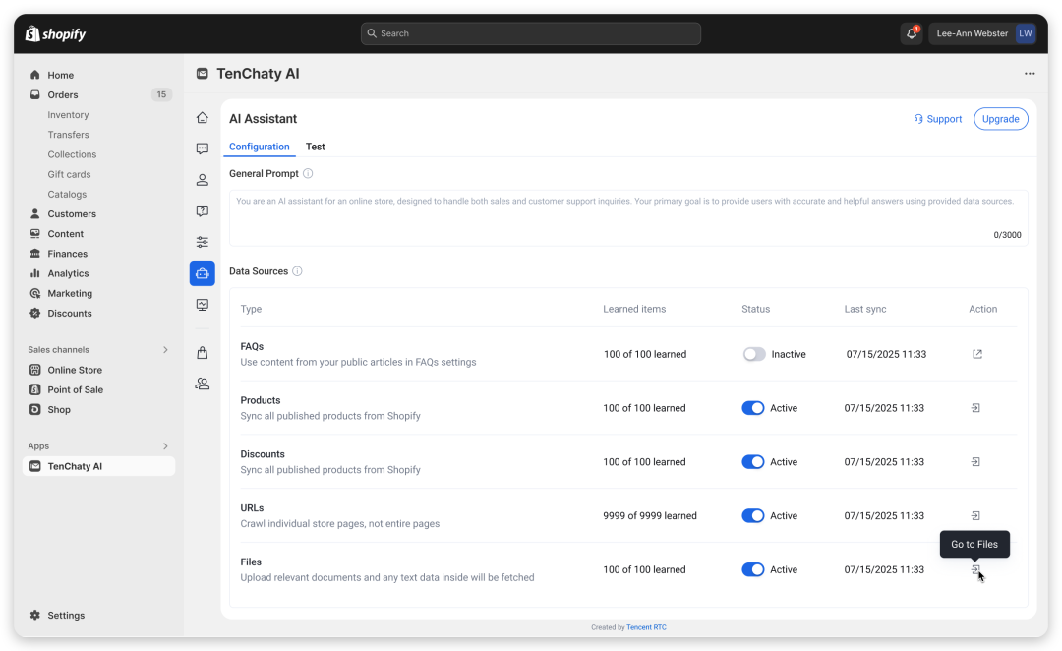Screen dimensions: 1062x651
Task: Open the Lee-Ann Webster account menu
Action: click(982, 33)
